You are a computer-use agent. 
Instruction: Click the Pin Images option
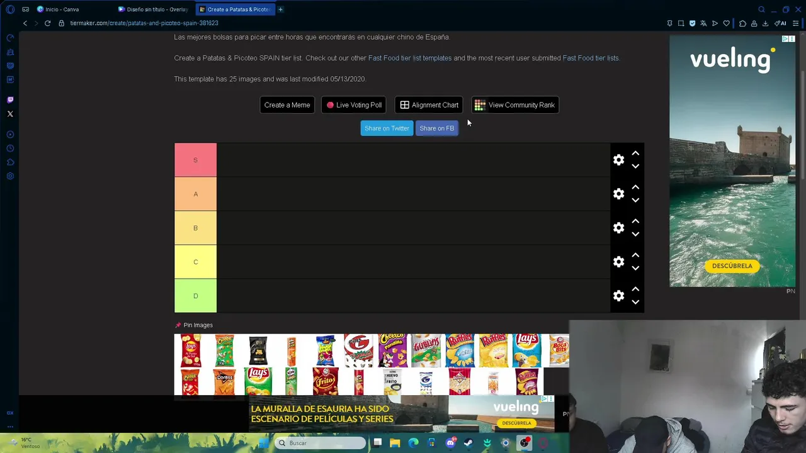[x=194, y=325]
